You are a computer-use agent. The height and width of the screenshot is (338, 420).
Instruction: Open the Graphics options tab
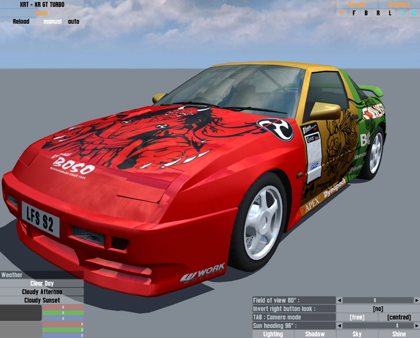click(x=399, y=5)
